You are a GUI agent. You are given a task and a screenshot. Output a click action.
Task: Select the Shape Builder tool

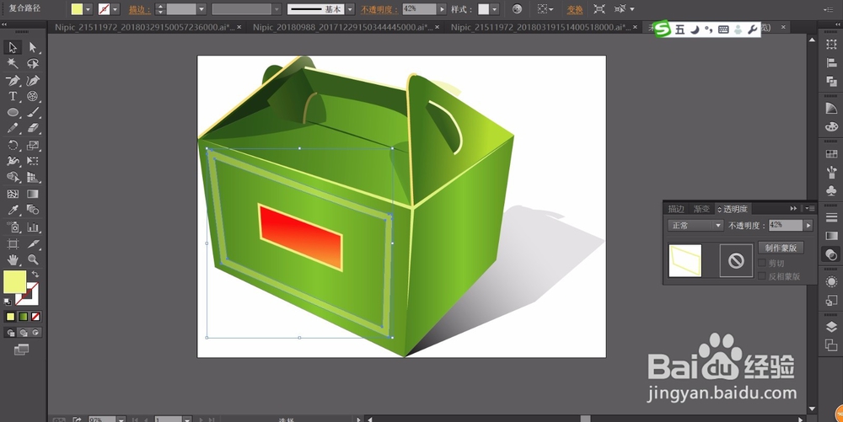[x=13, y=177]
